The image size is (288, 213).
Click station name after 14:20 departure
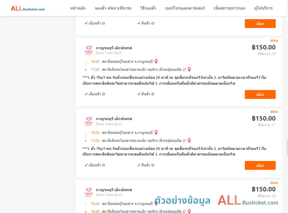point(127,62)
